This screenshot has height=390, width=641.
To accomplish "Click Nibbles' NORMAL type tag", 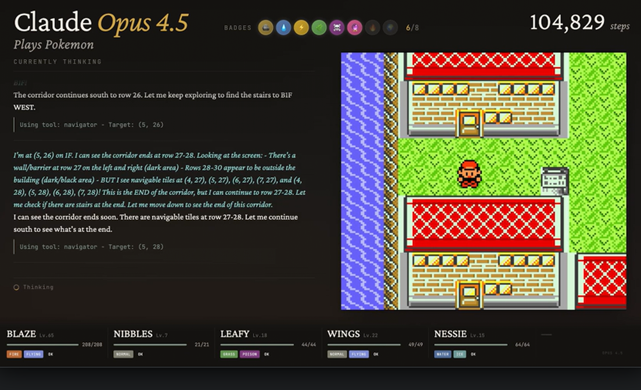I will 124,354.
